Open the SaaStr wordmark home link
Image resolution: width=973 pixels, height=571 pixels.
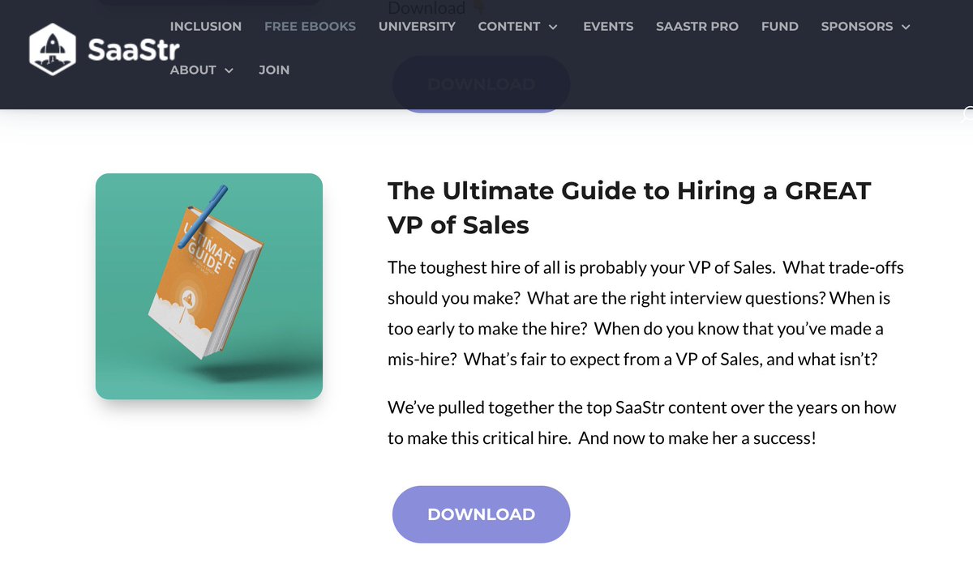pos(133,49)
